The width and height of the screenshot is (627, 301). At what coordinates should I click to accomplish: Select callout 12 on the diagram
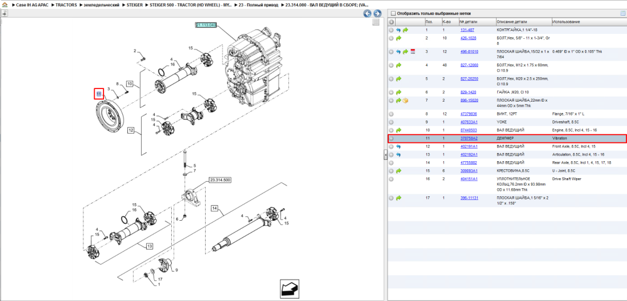(x=130, y=130)
